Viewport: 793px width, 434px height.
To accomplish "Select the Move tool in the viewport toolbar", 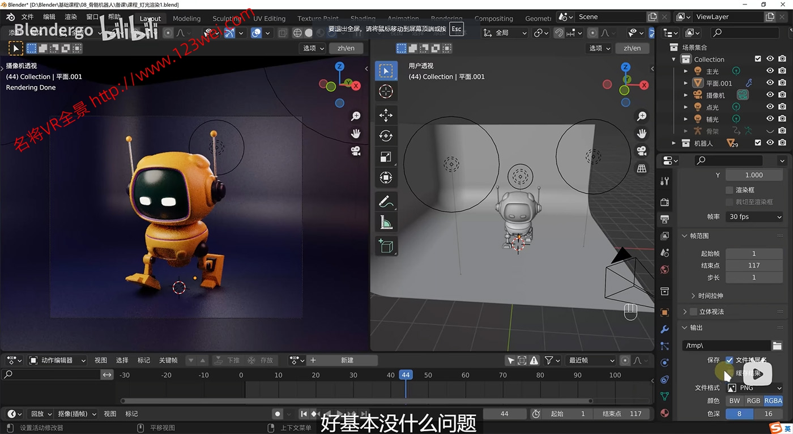I will tap(386, 115).
